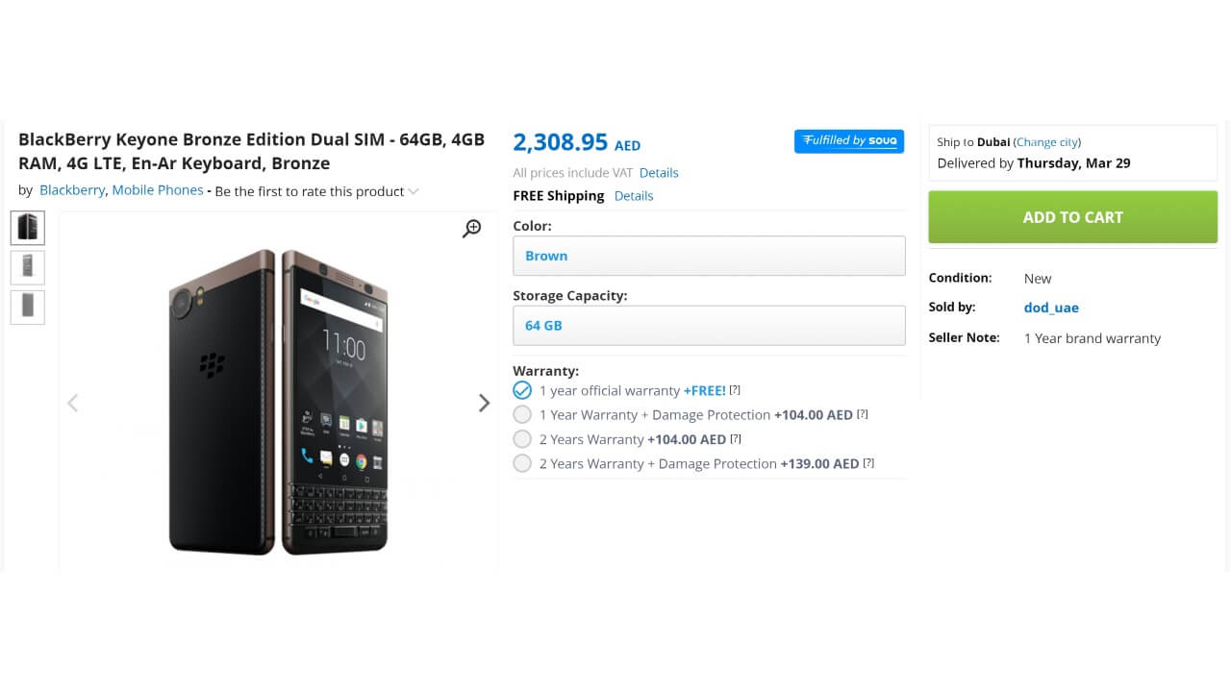Image resolution: width=1231 pixels, height=692 pixels.
Task: Click the Change city link
Action: [x=1047, y=142]
